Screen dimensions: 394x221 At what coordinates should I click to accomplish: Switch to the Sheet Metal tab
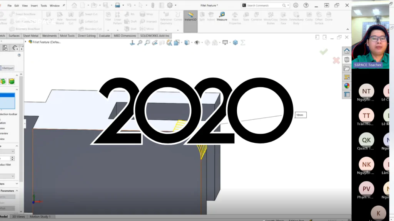click(31, 36)
